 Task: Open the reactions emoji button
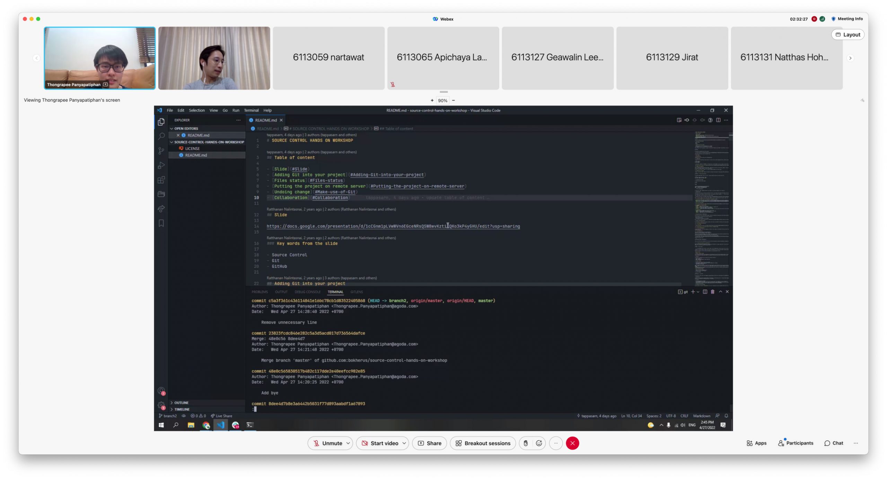[539, 443]
